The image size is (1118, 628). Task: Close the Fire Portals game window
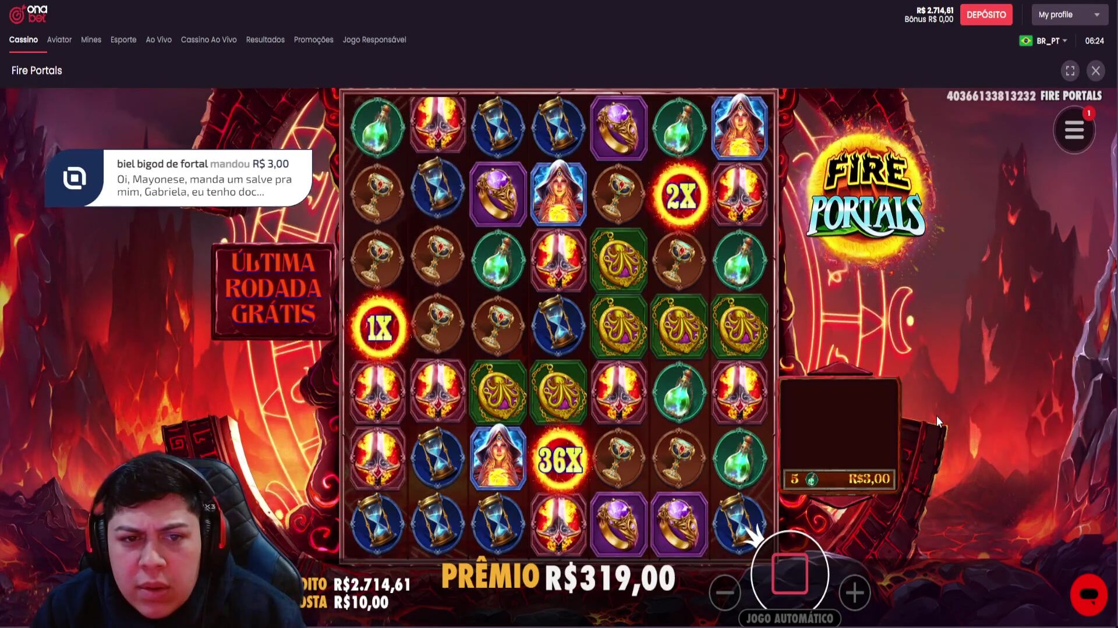1096,71
